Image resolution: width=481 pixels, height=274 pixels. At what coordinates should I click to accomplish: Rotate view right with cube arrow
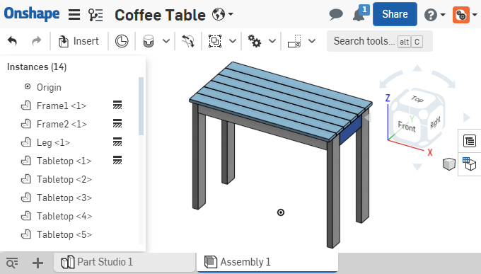pos(467,117)
